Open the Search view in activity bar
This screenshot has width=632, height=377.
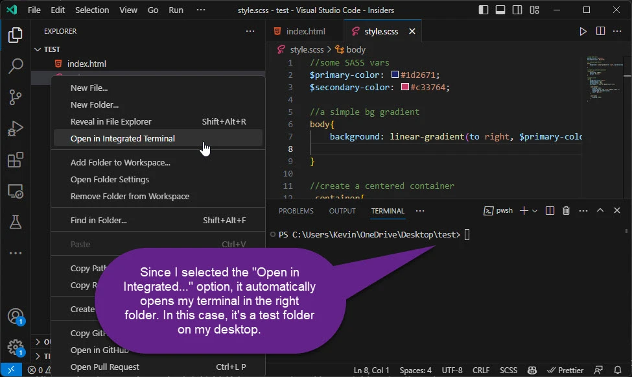16,66
